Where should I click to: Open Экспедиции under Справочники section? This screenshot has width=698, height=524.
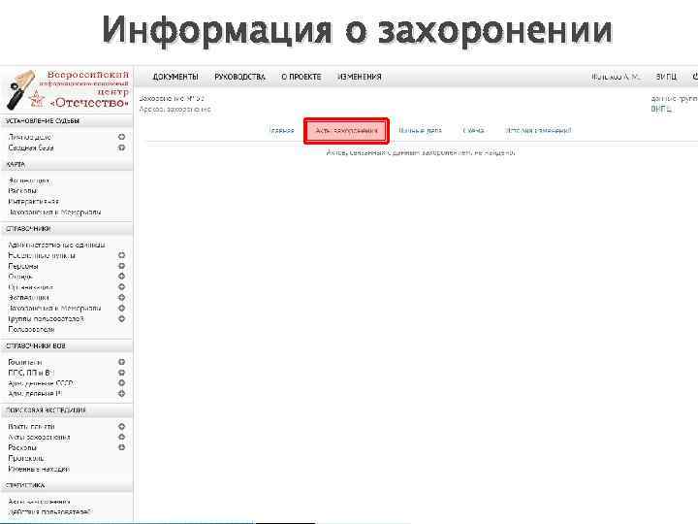coord(29,298)
